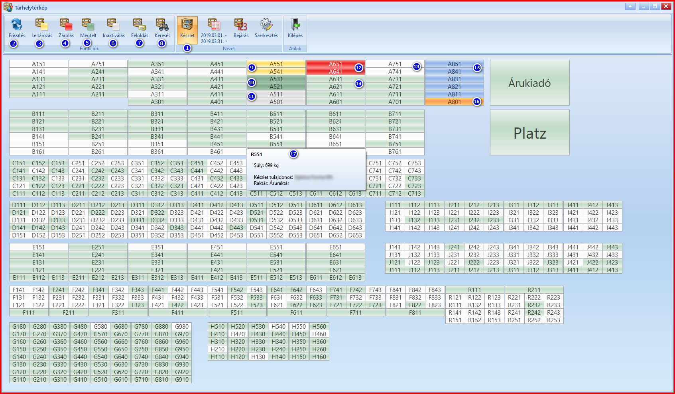Click storage cell B551
675x394 pixels.
click(x=276, y=144)
